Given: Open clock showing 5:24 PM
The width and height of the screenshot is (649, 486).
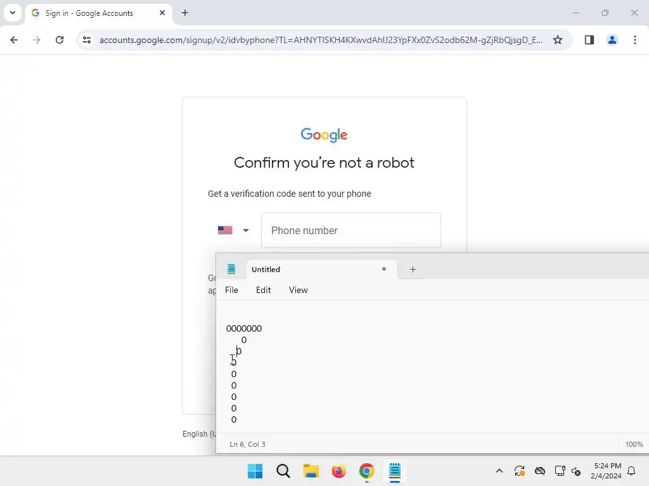Looking at the screenshot, I should pos(607,471).
